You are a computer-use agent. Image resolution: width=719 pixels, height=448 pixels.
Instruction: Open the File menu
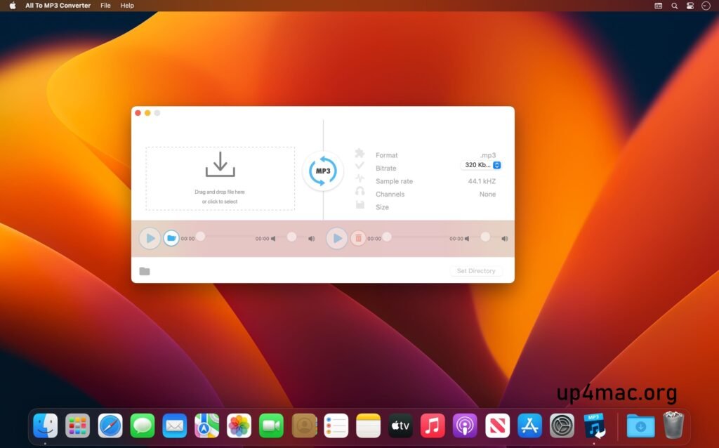(105, 6)
